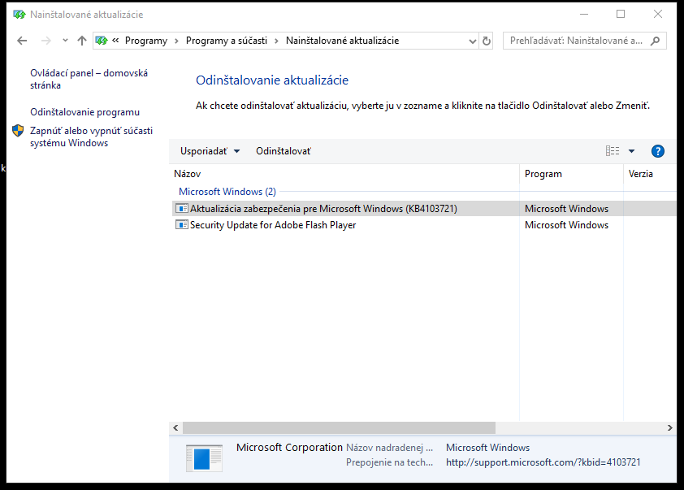Go forward with the right arrow
684x490 pixels.
pyautogui.click(x=45, y=41)
